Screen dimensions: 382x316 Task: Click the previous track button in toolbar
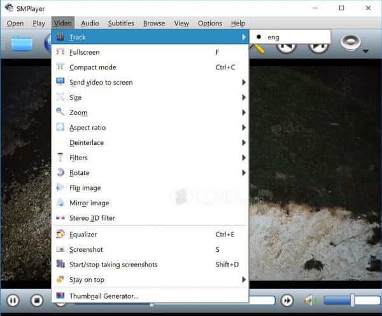(286, 48)
